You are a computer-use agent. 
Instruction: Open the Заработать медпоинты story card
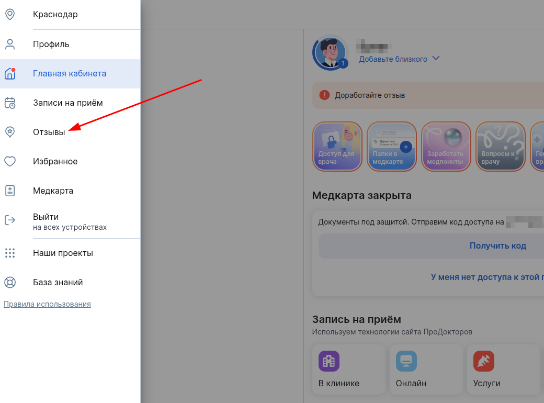446,147
